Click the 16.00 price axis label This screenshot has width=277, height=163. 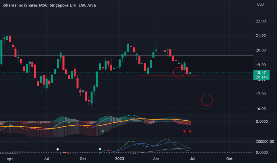pos(261,109)
